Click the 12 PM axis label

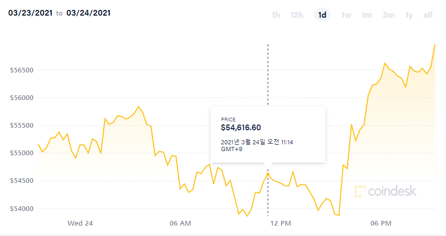coord(281,223)
